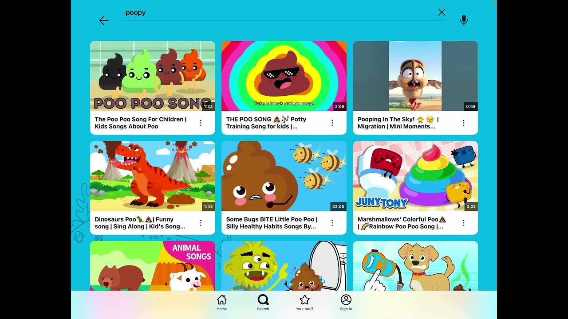Click the 1:33 duration badge
568x319 pixels.
pyautogui.click(x=208, y=106)
